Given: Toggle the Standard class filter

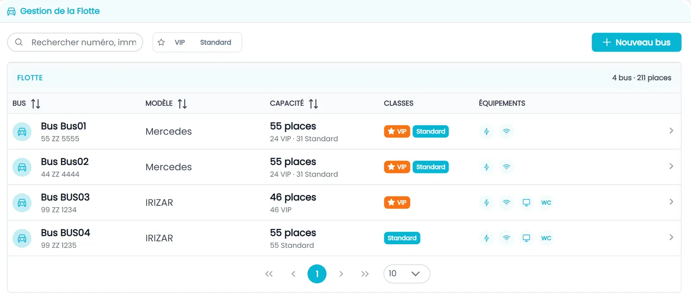Looking at the screenshot, I should [216, 42].
